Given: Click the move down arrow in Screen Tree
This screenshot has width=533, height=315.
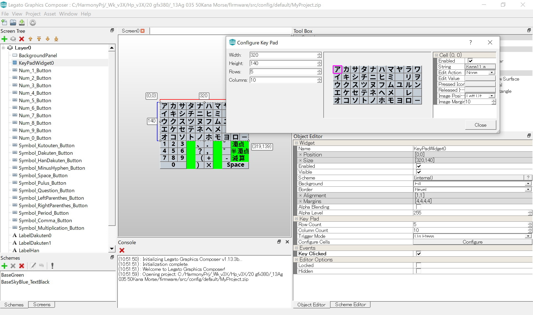Looking at the screenshot, I should click(47, 39).
